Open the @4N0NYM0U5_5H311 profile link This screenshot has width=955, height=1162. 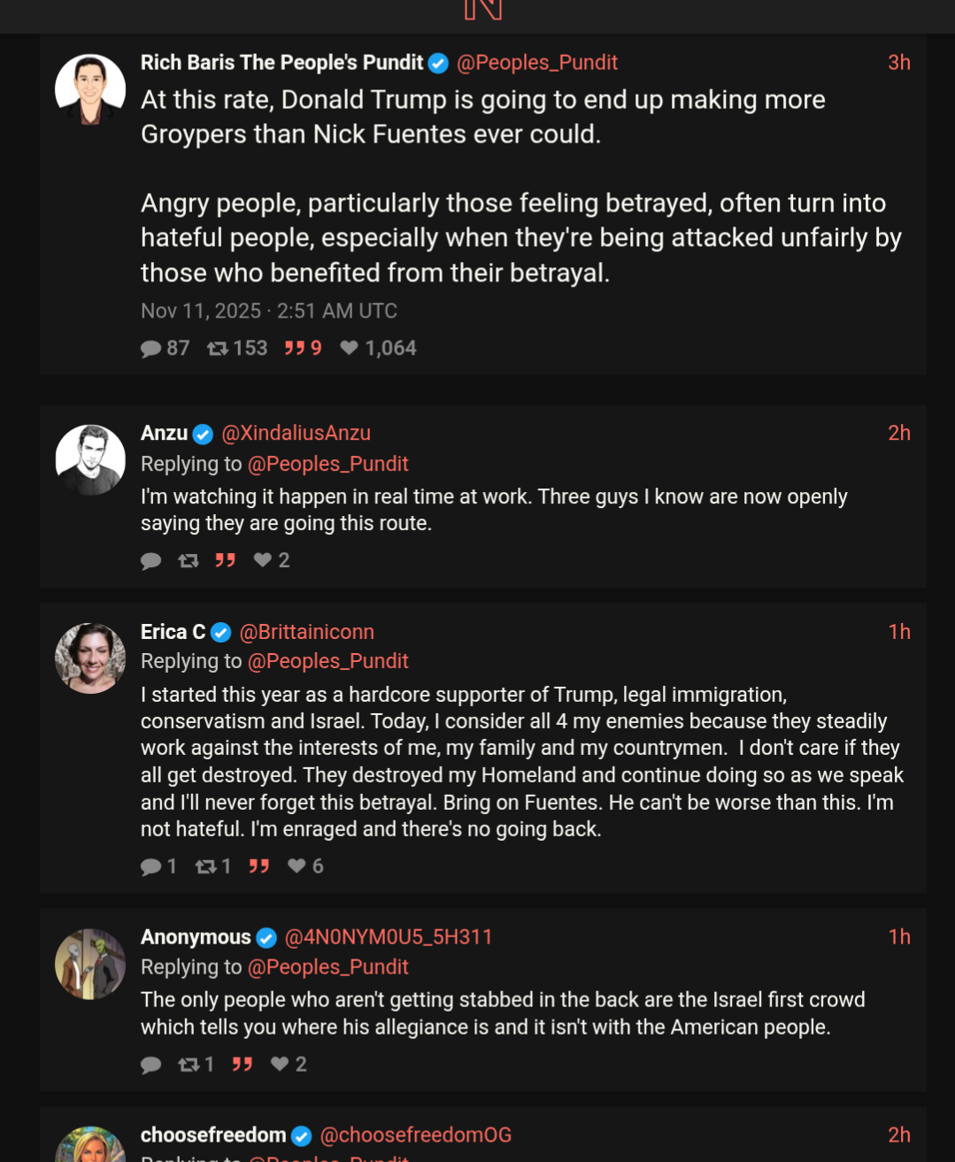[389, 937]
